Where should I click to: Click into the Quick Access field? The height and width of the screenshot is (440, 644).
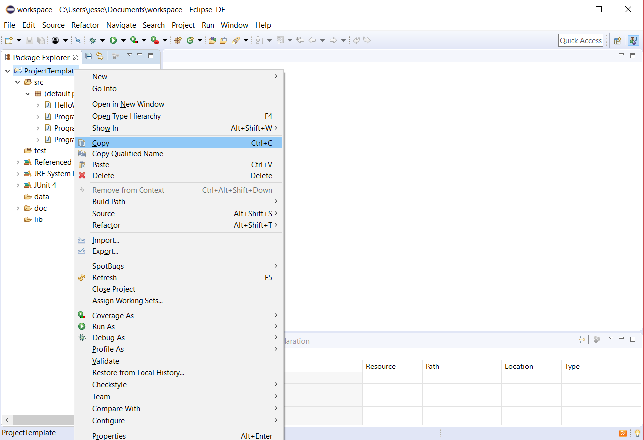pyautogui.click(x=580, y=41)
